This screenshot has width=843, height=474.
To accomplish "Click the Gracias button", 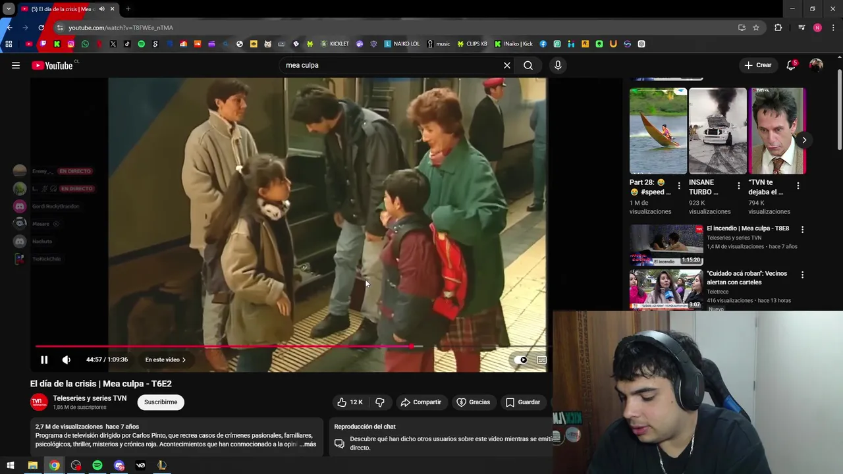I will [x=474, y=402].
